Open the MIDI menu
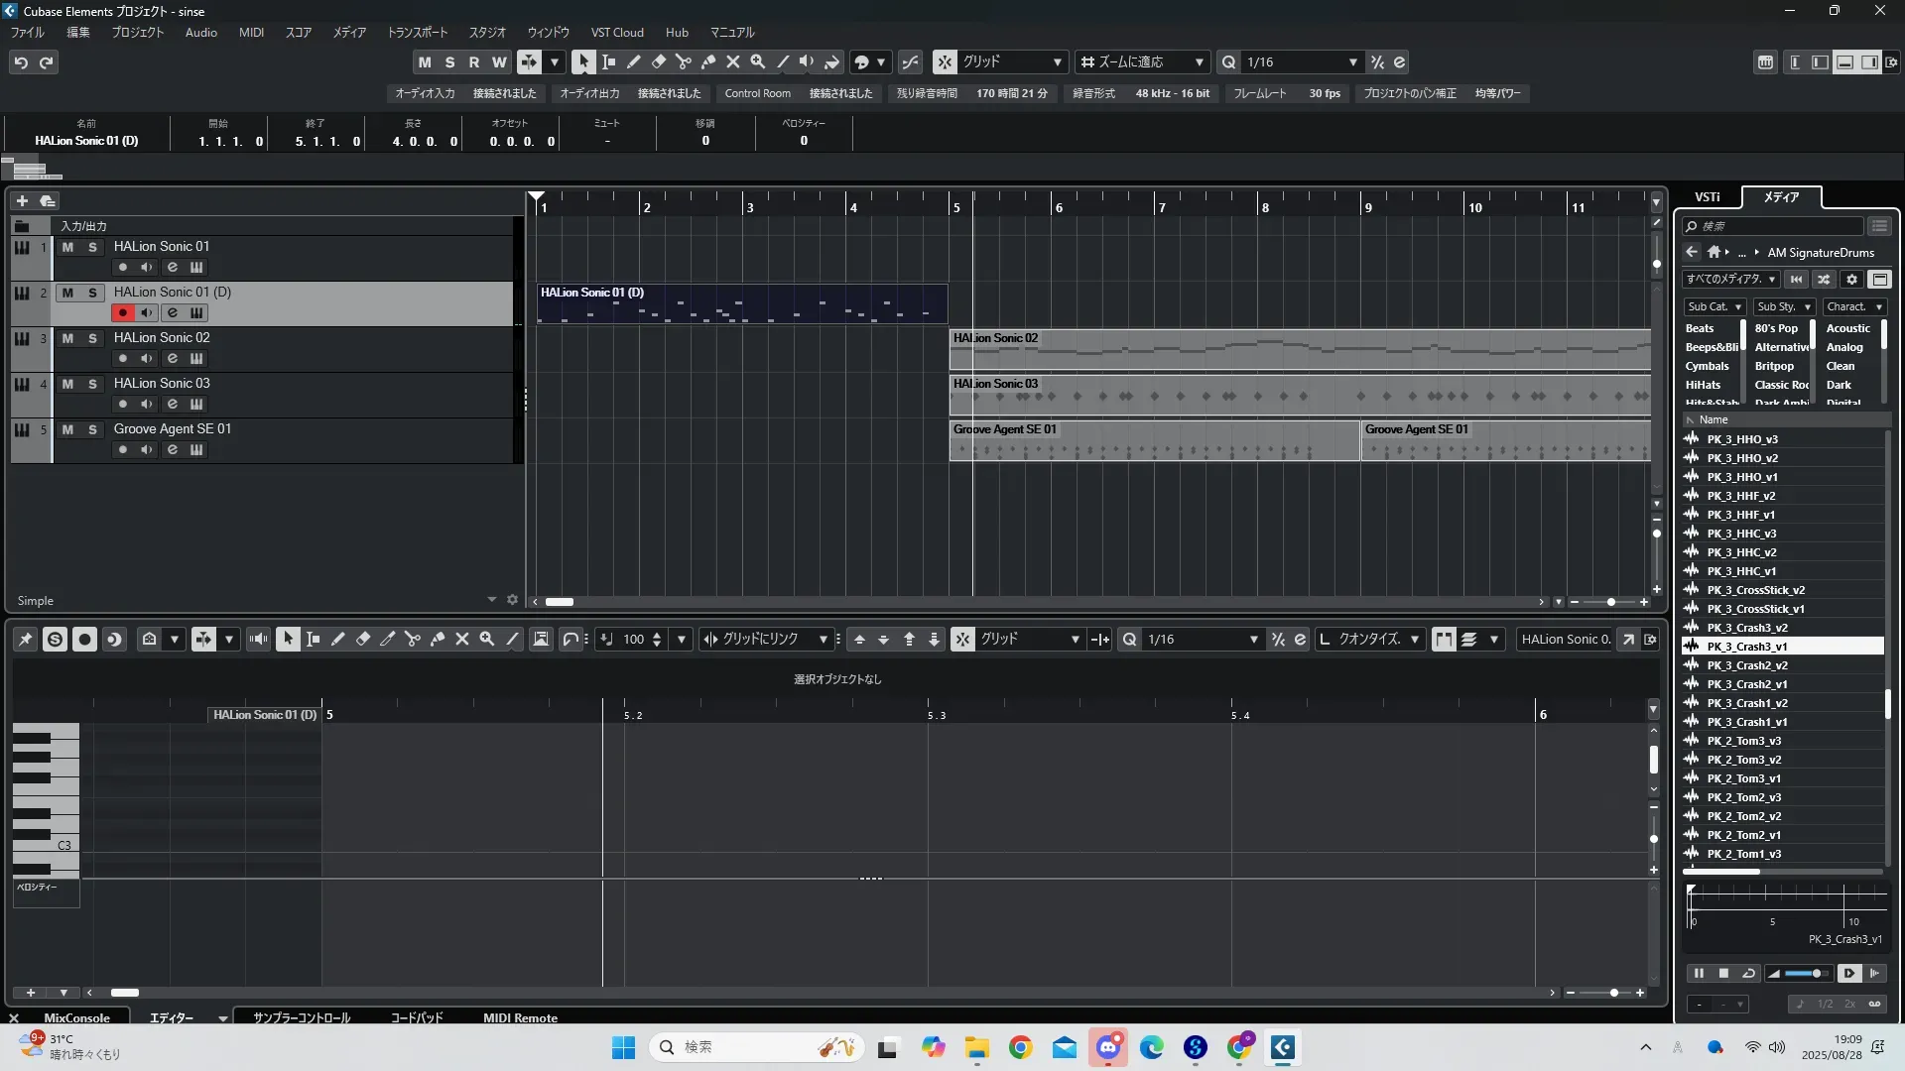 click(251, 33)
